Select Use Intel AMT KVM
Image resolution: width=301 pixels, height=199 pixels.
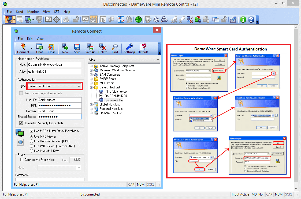[31, 151]
